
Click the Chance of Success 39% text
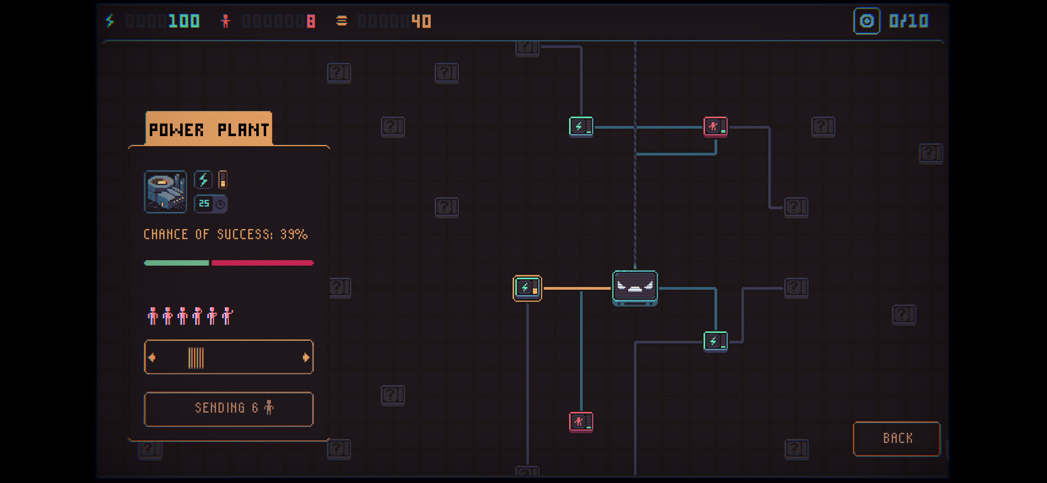pos(226,234)
